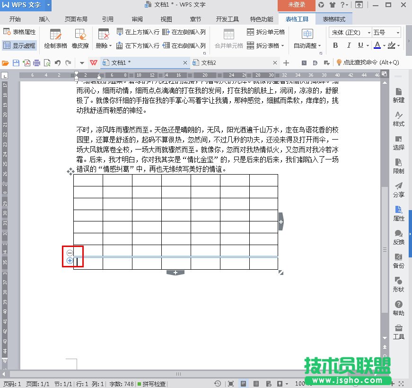Toggle Spell Check (拼写检查) in status bar

[151, 384]
